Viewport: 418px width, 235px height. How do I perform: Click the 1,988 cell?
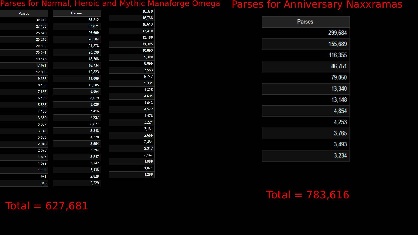132,161
